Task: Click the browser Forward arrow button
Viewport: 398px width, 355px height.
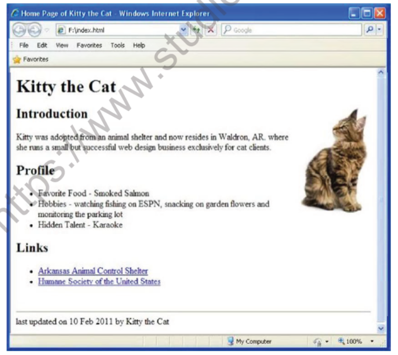Action: click(34, 30)
